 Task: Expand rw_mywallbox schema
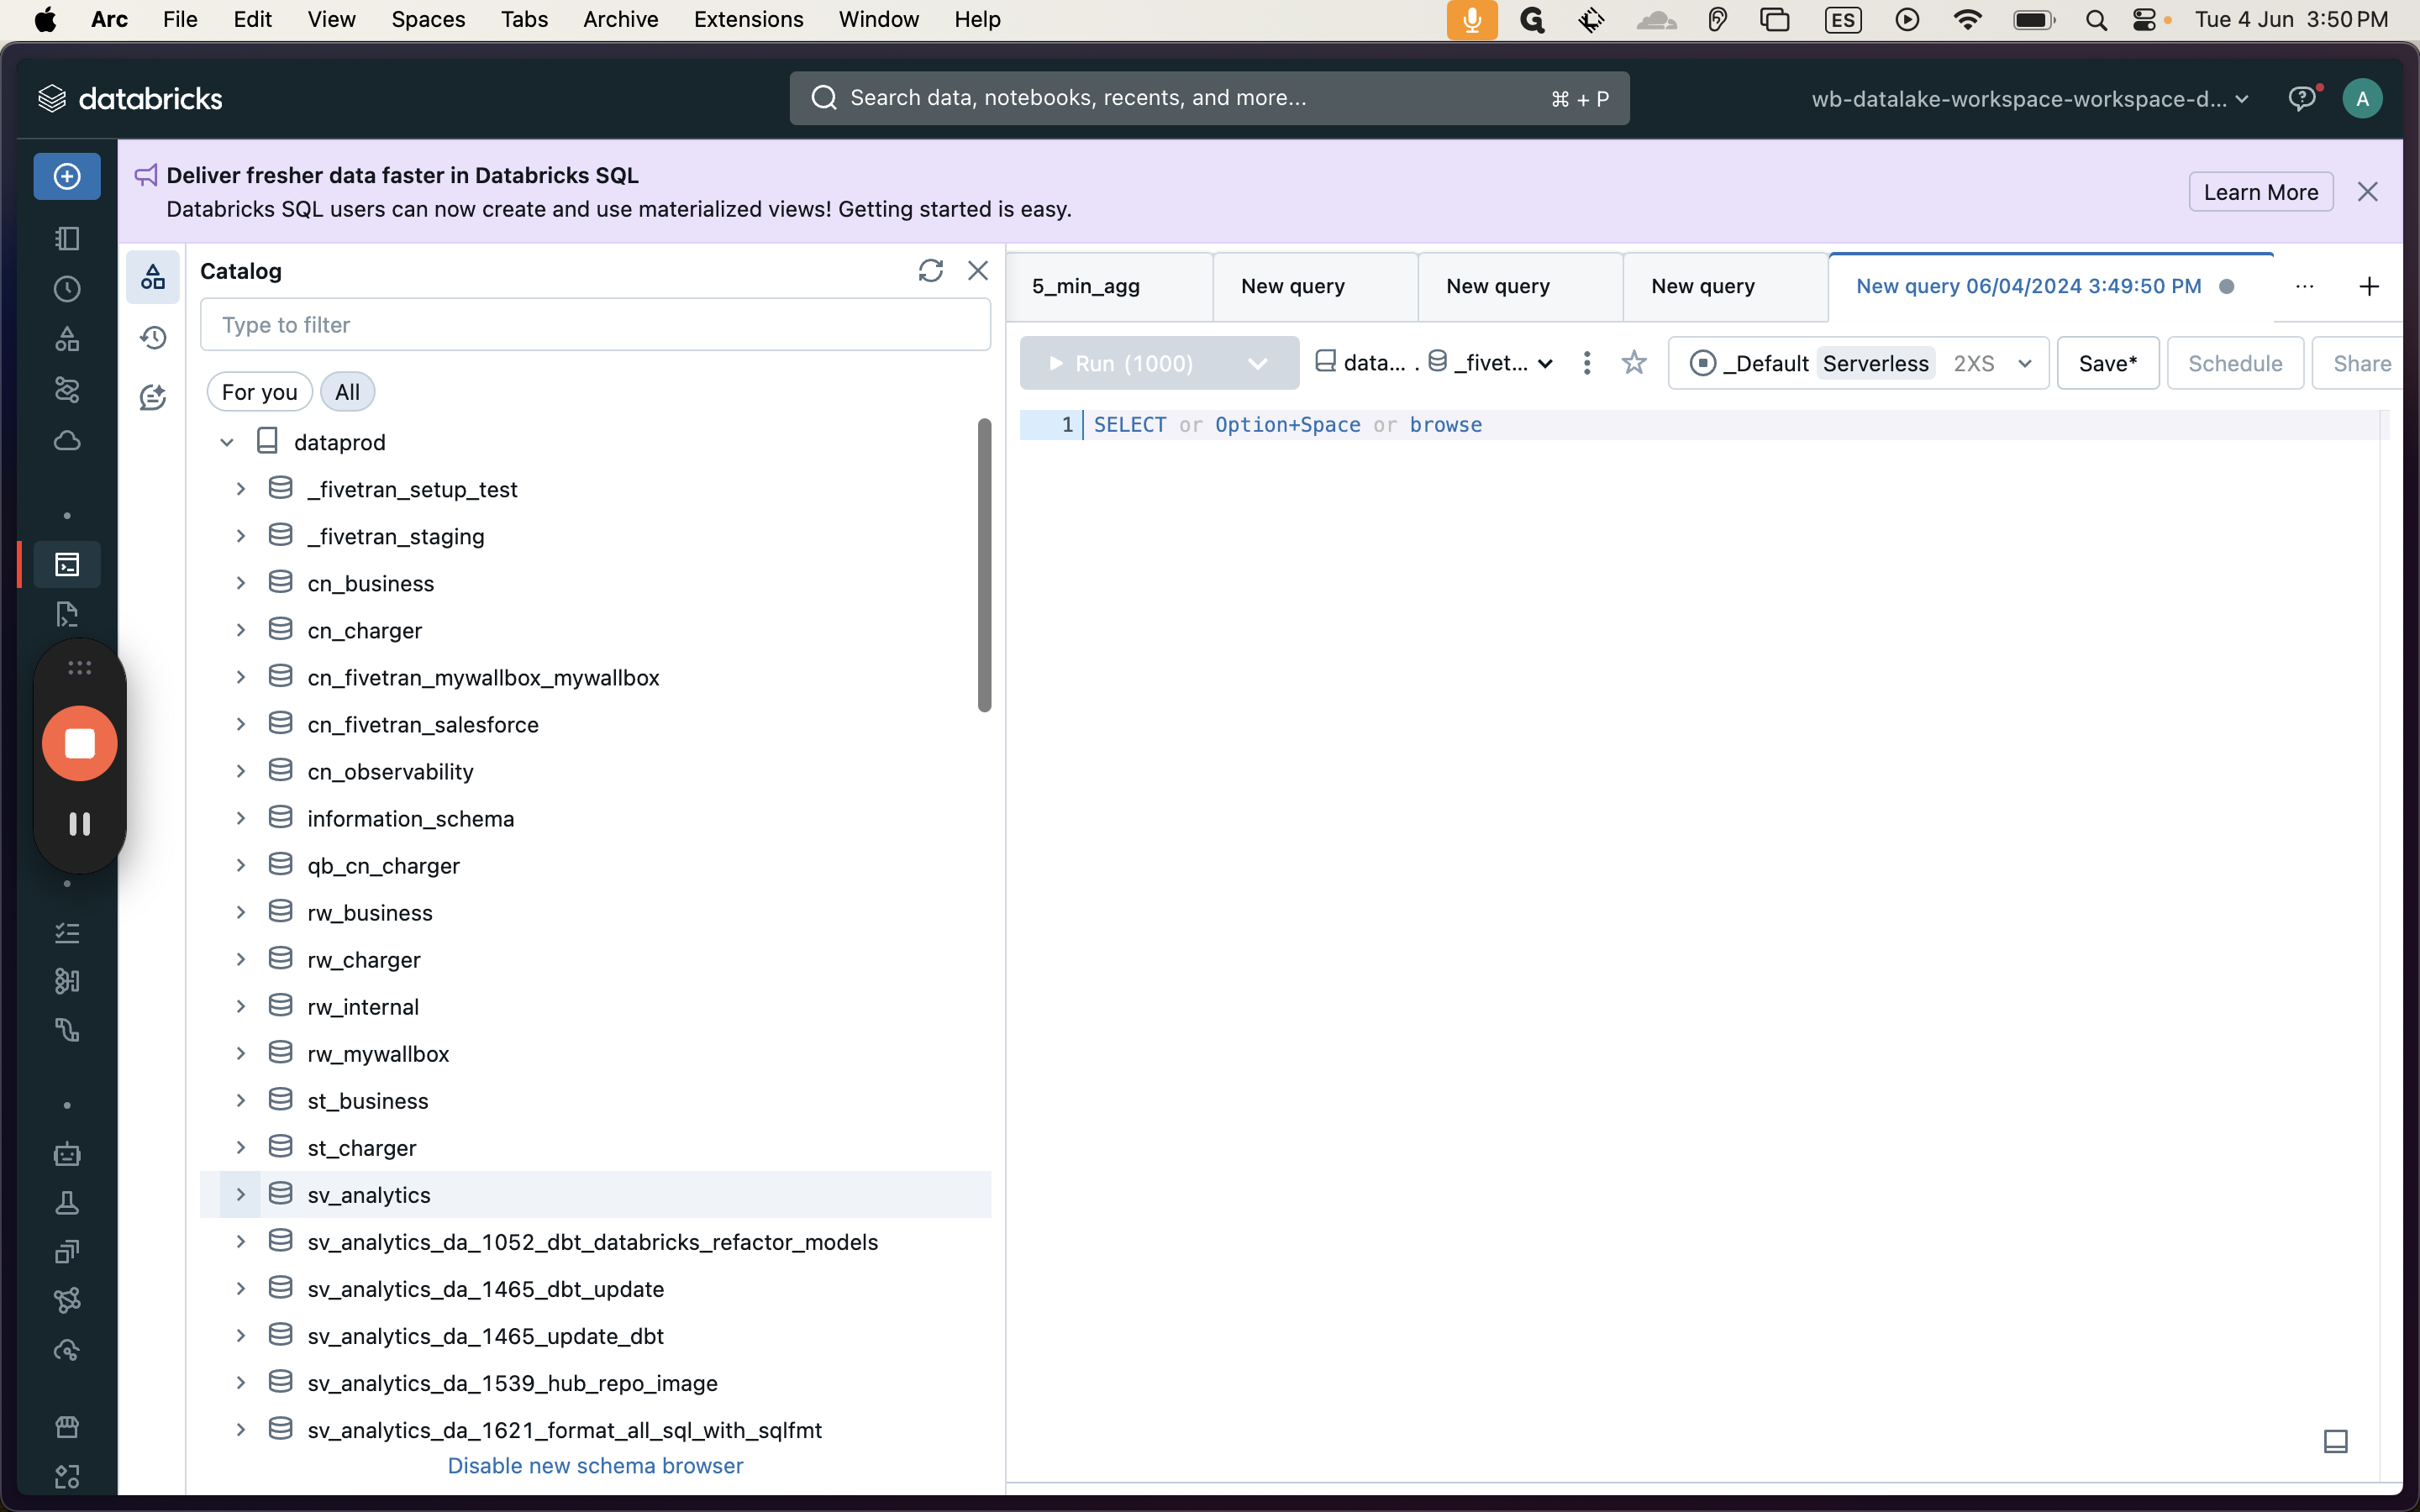coord(240,1053)
